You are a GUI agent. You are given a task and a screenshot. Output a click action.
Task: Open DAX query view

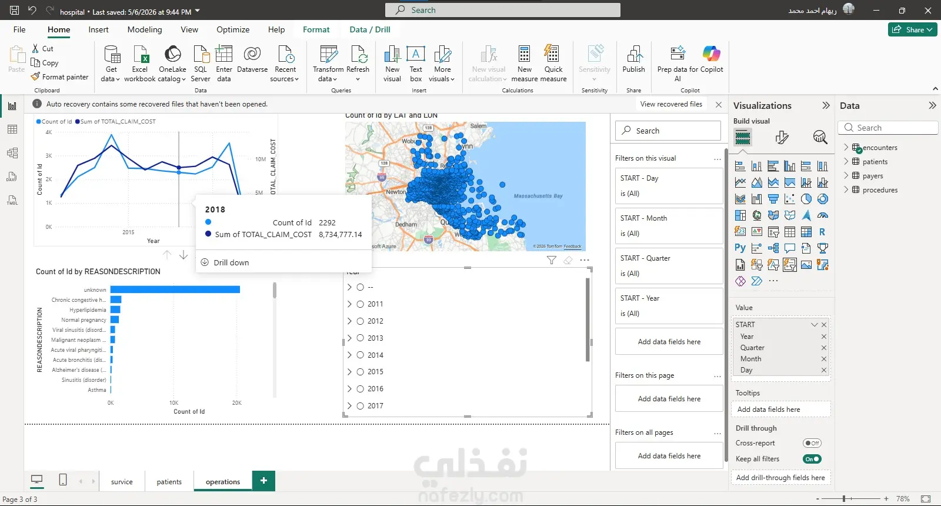[12, 177]
